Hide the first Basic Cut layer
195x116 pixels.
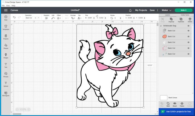point(189,31)
